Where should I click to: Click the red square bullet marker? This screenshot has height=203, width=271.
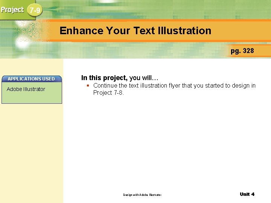click(88, 85)
